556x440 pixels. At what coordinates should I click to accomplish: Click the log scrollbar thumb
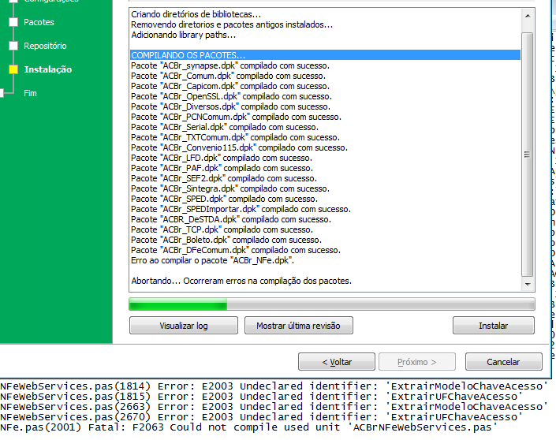(528, 155)
